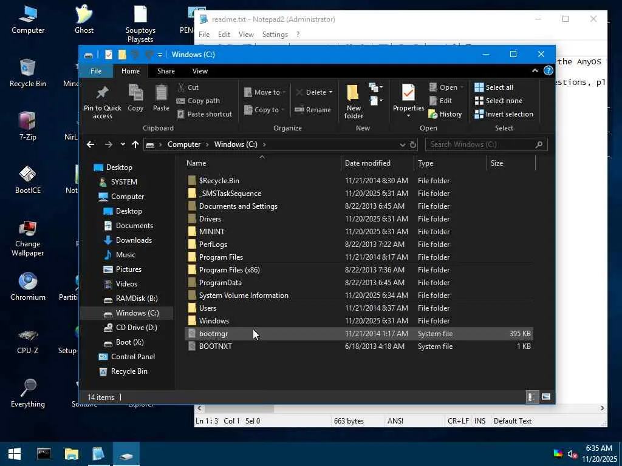Click Invert selection in ribbon
This screenshot has height=466, width=622.
504,114
